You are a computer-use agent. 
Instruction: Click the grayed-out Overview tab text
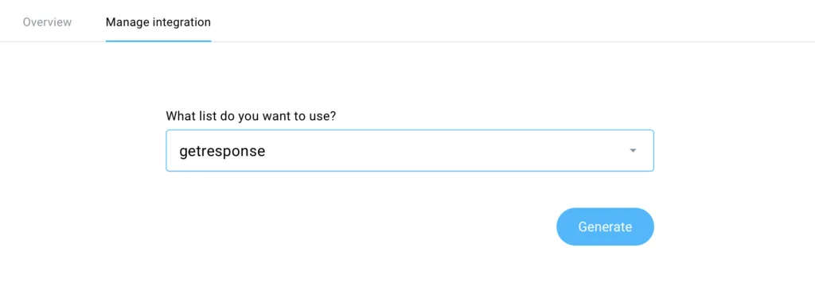click(x=47, y=22)
